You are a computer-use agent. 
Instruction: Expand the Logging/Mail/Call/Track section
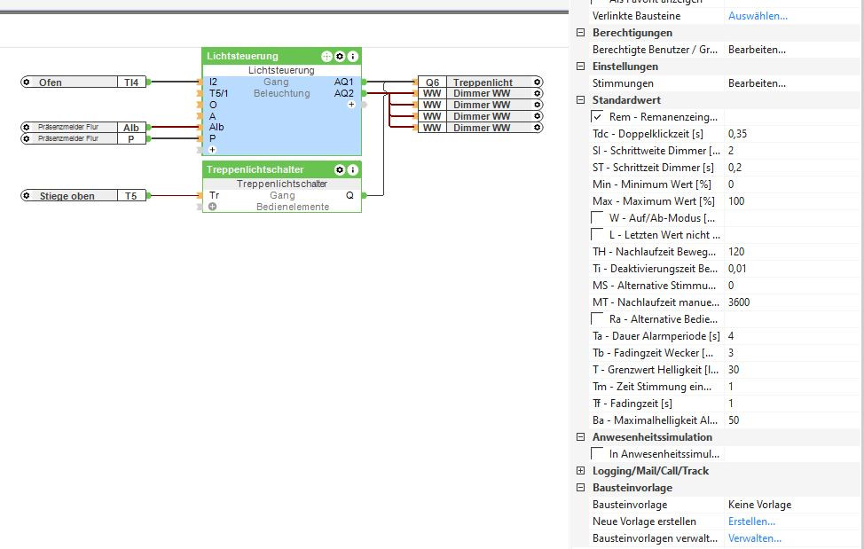pos(580,471)
